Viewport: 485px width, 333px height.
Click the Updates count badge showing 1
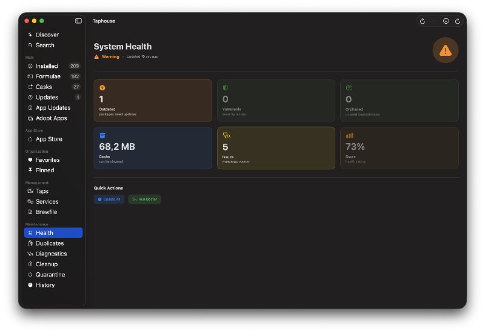pyautogui.click(x=78, y=97)
